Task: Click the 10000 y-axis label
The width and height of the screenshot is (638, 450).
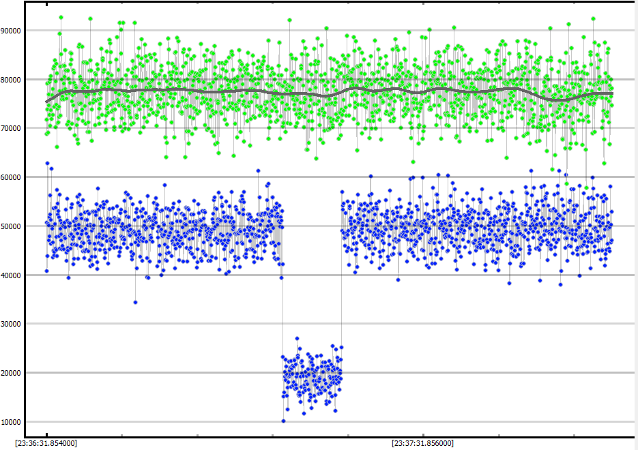Action: tap(11, 422)
